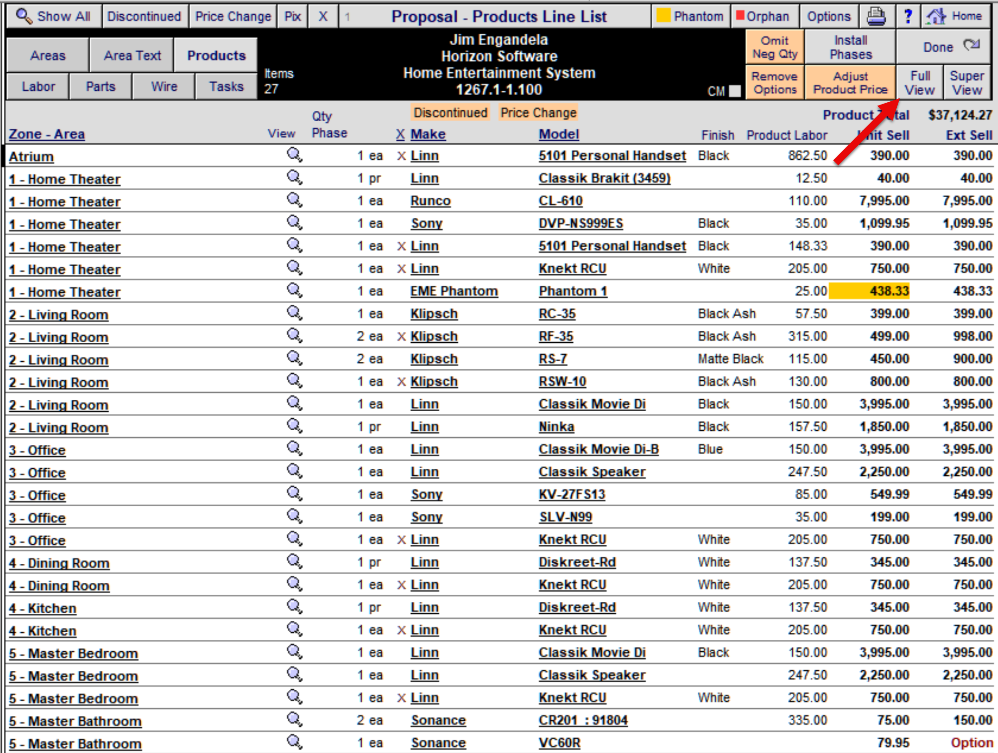Click magnifier for Klipsch RS-7 row
The height and width of the screenshot is (753, 998).
coord(295,358)
